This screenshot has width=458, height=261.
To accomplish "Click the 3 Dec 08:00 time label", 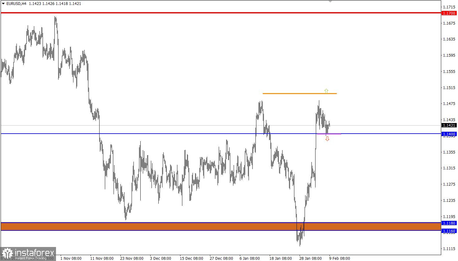I will 160,258.
